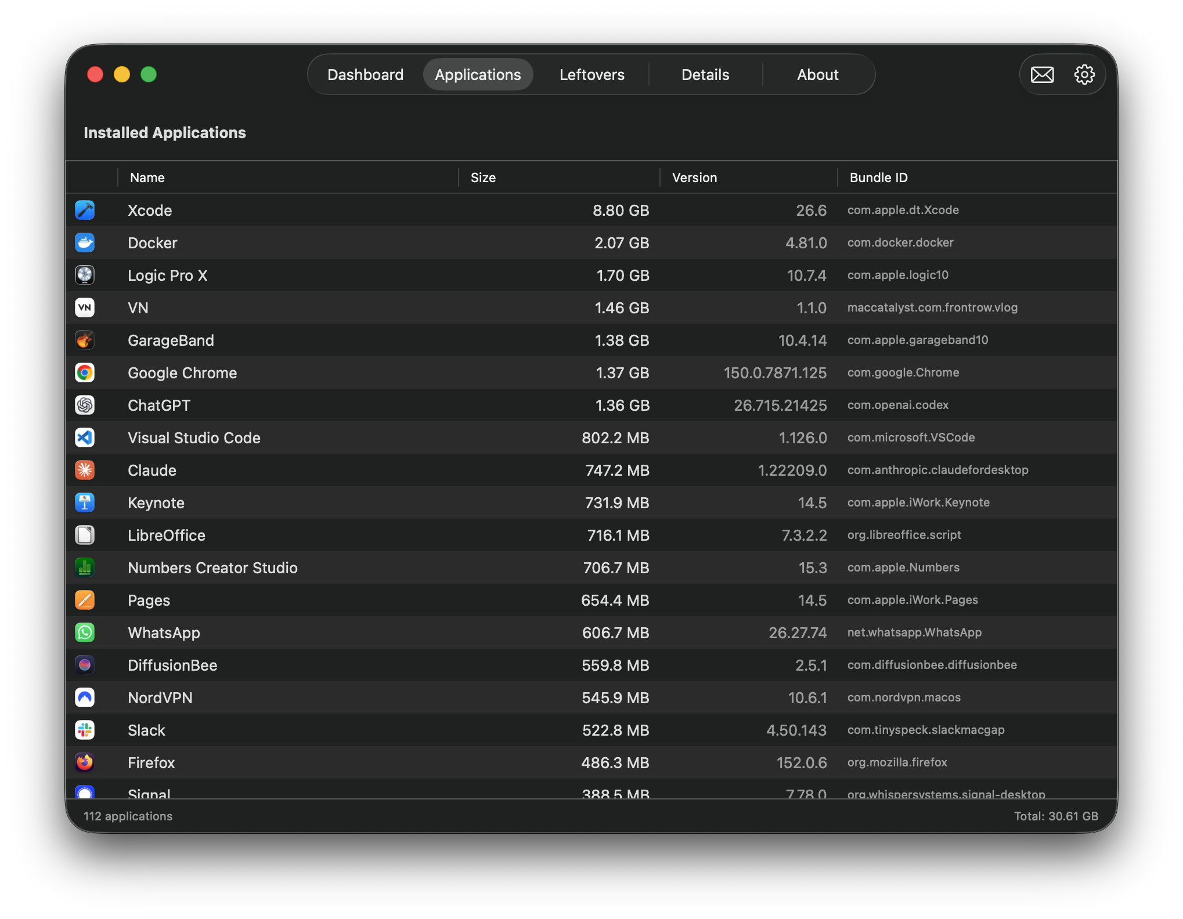
Task: Select the WhatsApp name
Action: (x=164, y=633)
